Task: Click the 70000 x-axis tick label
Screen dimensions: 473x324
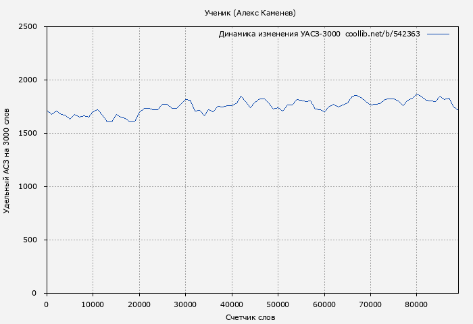Action: (370, 304)
